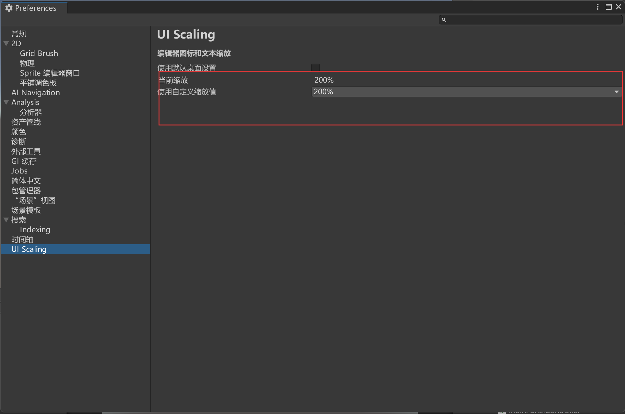The height and width of the screenshot is (414, 625).
Task: Open the 常规 preferences page
Action: tap(19, 34)
